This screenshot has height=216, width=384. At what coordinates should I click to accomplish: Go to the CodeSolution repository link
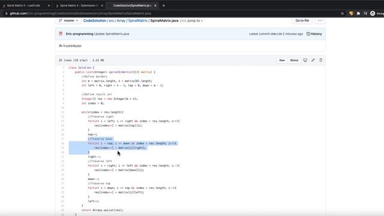[x=95, y=20]
